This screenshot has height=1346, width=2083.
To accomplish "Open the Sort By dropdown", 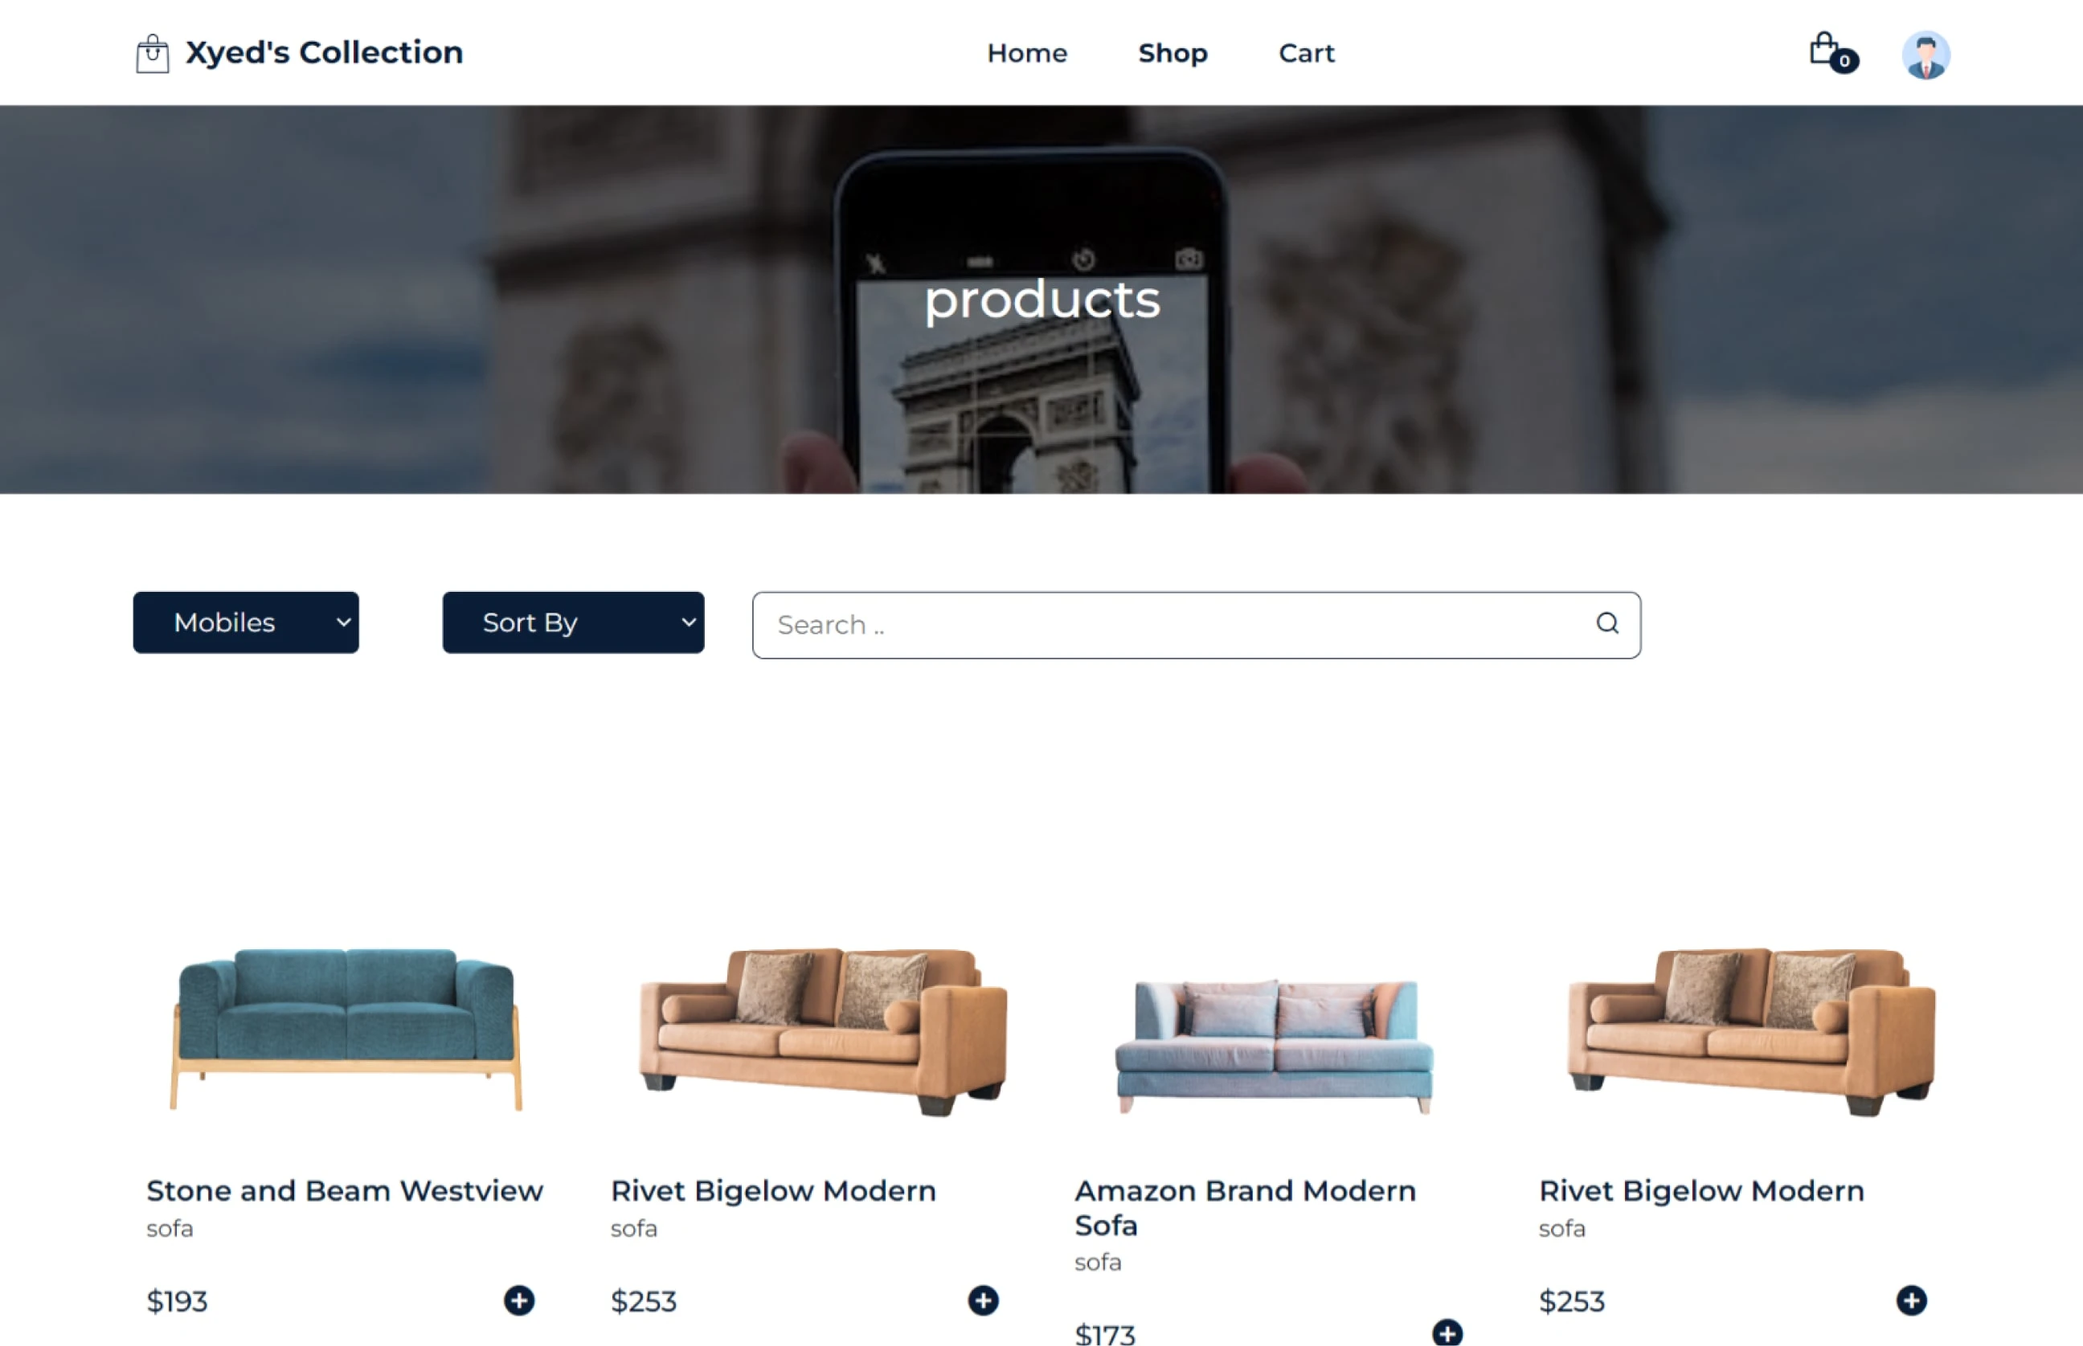I will pyautogui.click(x=573, y=622).
